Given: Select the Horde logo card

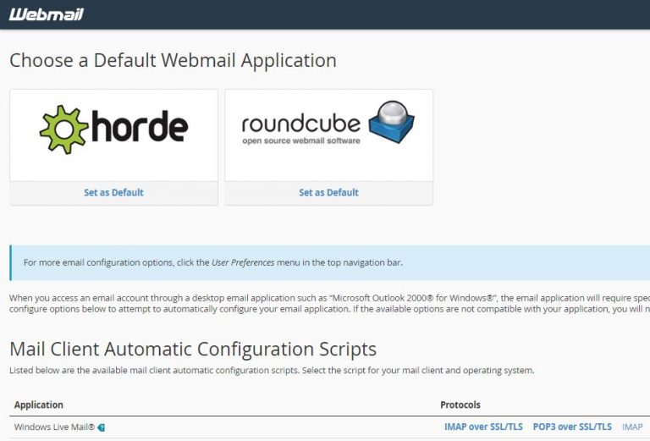Looking at the screenshot, I should pos(113,135).
